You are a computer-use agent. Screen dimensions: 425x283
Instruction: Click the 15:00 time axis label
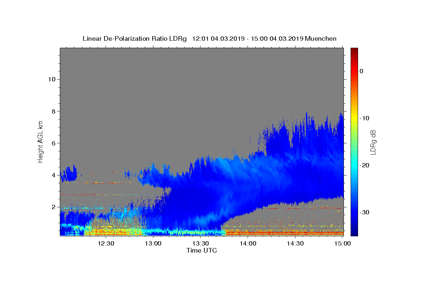click(x=342, y=243)
